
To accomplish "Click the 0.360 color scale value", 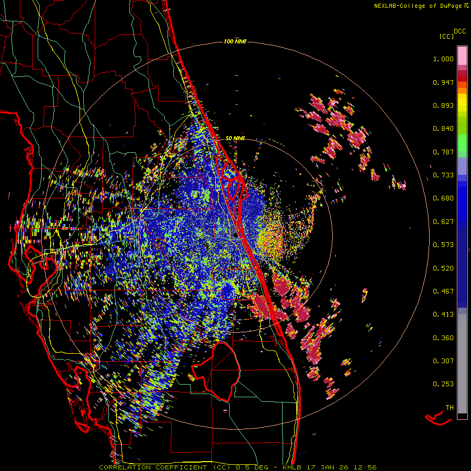I will 443,338.
